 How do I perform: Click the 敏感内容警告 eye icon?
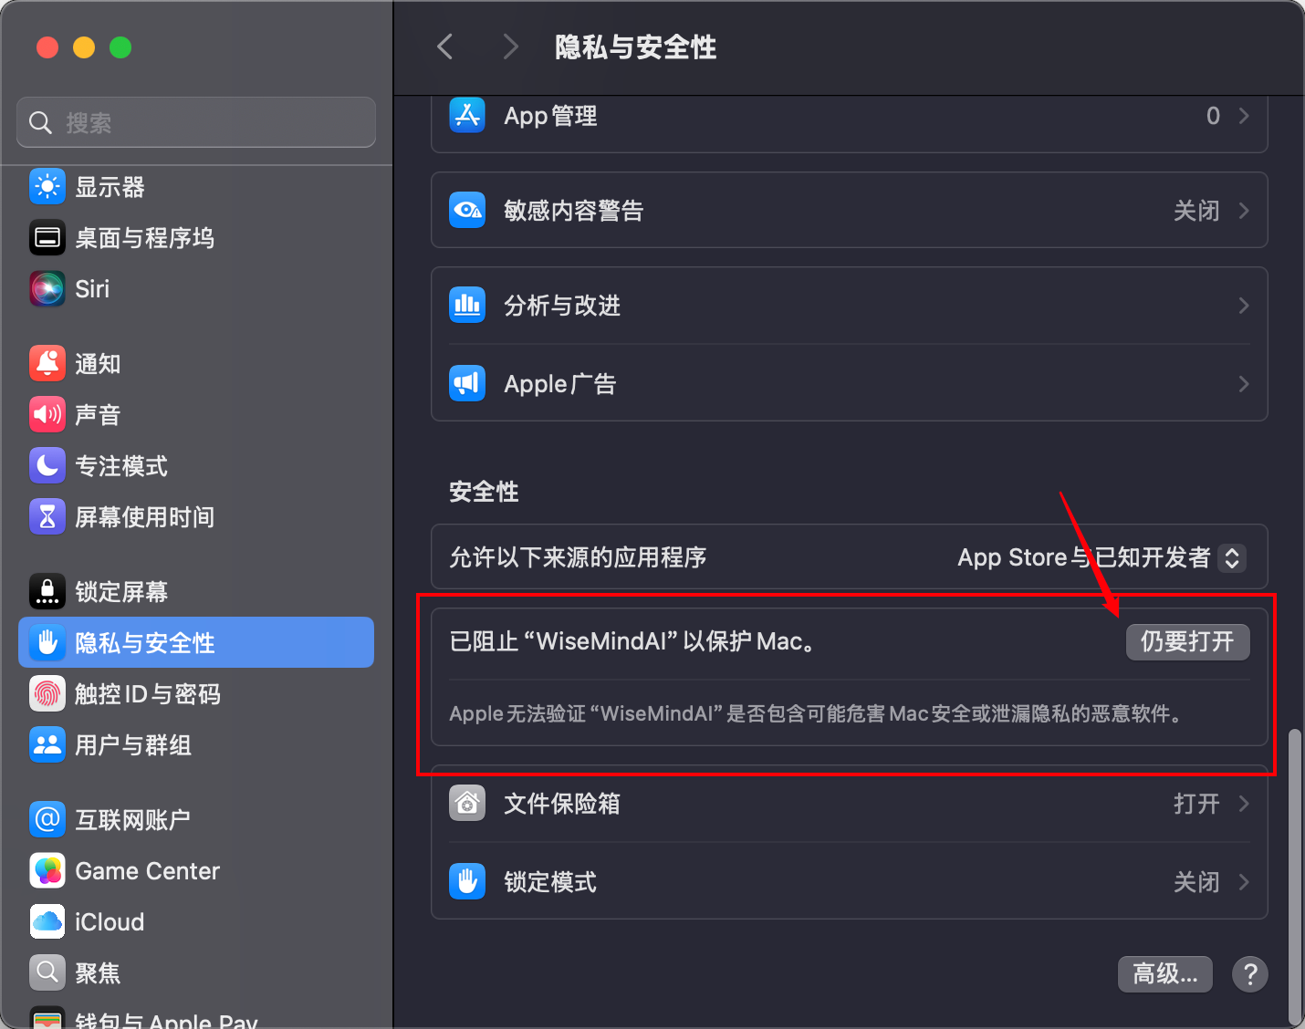tap(467, 210)
